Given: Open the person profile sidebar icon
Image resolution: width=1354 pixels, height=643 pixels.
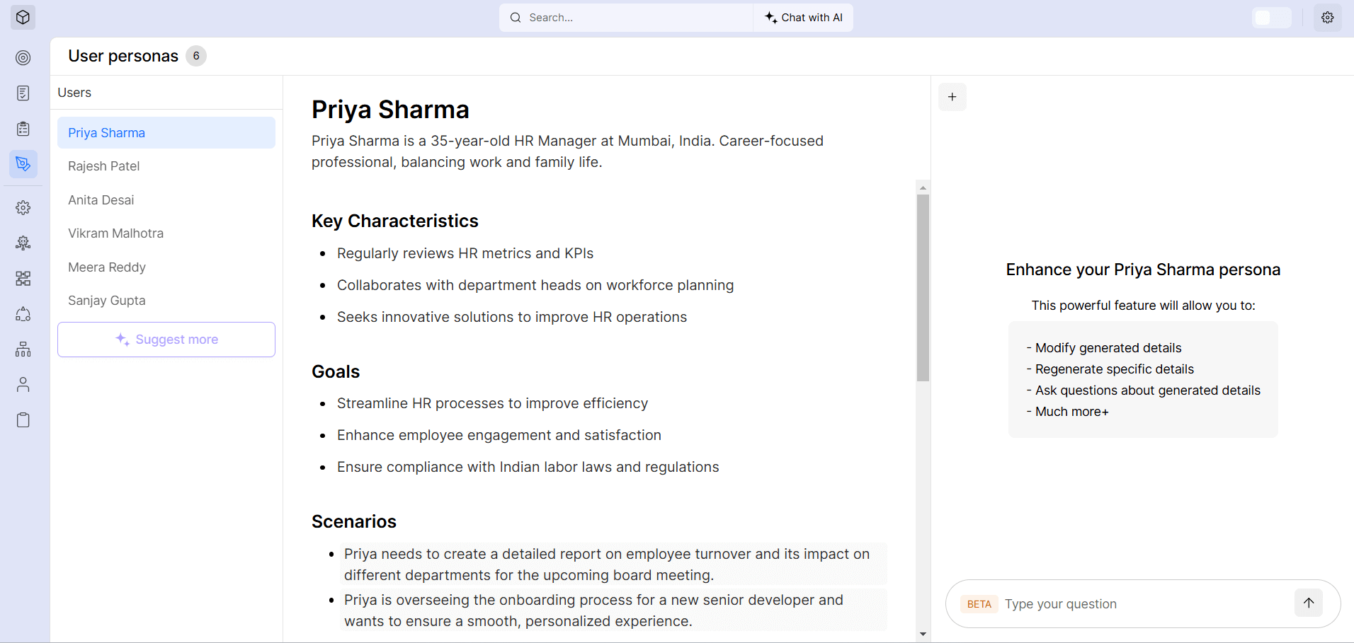Looking at the screenshot, I should 23,384.
